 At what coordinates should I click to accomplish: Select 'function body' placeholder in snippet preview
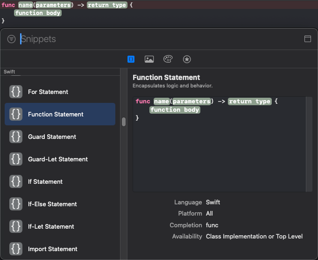click(x=175, y=110)
